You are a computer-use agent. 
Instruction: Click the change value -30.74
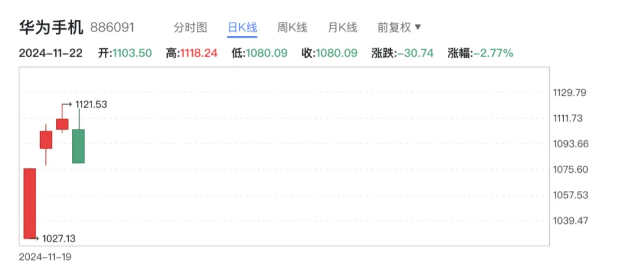415,54
